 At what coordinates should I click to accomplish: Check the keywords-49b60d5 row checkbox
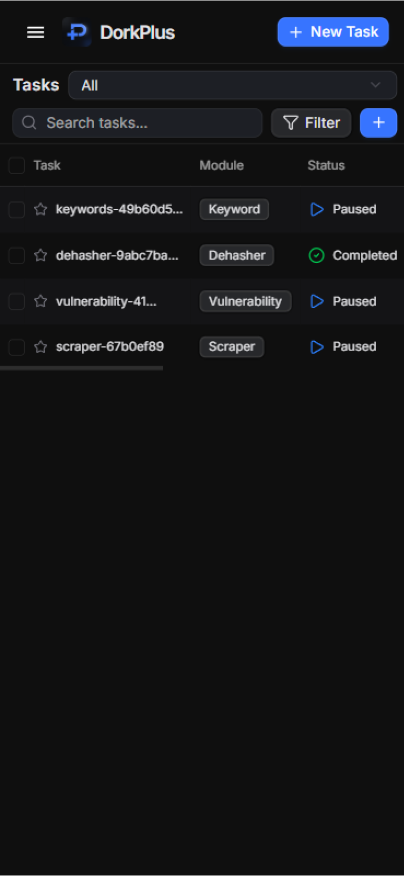tap(17, 209)
